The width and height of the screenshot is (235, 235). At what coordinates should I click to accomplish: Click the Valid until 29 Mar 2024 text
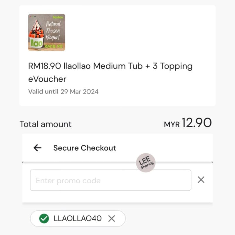coord(63,92)
